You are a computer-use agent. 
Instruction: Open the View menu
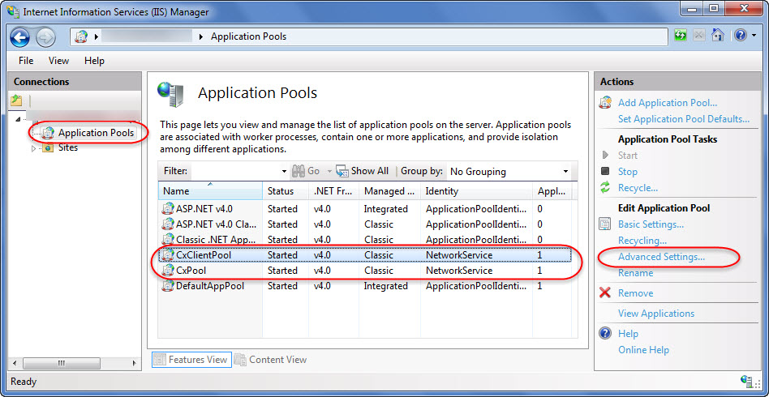tap(58, 61)
